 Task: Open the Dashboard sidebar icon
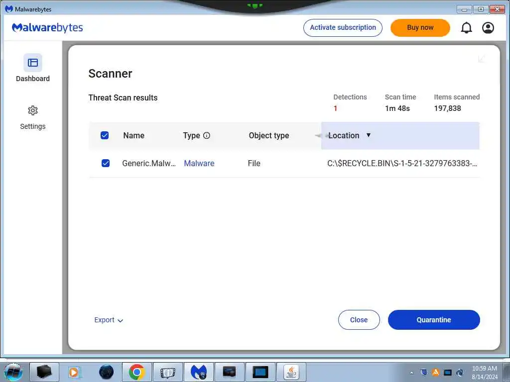click(x=32, y=63)
